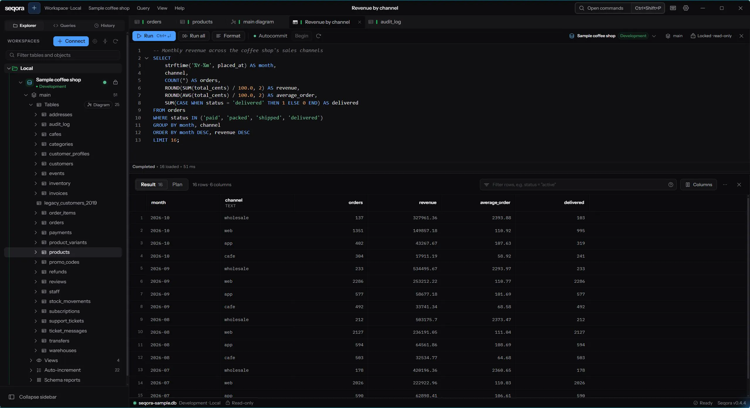Toggle the panel layout icon beside settings gear
The height and width of the screenshot is (408, 750).
673,8
